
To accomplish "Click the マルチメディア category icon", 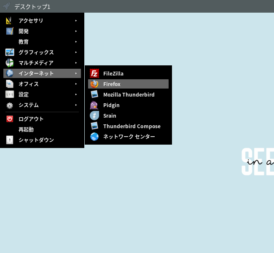I will pos(10,63).
